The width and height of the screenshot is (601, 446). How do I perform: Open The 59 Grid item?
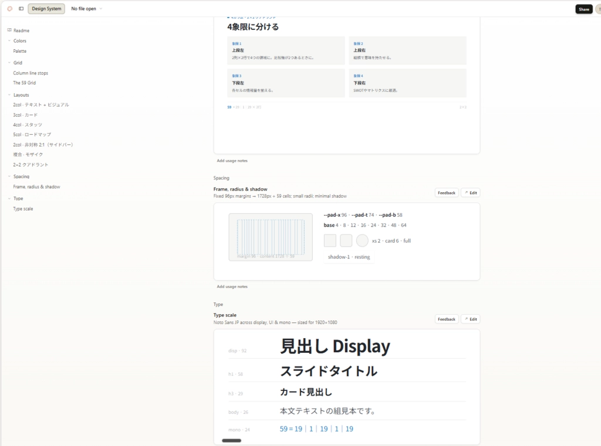coord(25,83)
